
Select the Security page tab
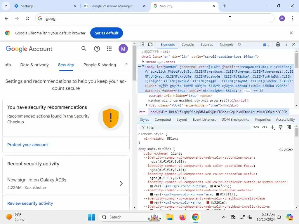point(66,65)
